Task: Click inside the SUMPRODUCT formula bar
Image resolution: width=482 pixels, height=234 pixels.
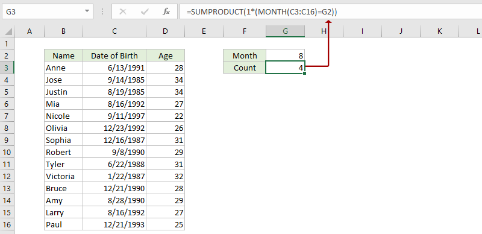Action: (331, 11)
